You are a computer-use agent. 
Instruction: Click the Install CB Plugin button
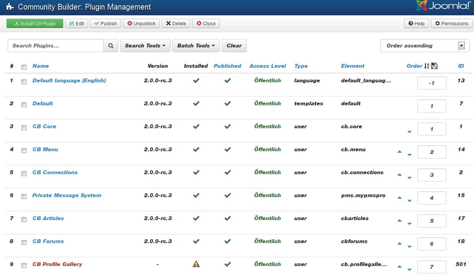click(x=35, y=23)
